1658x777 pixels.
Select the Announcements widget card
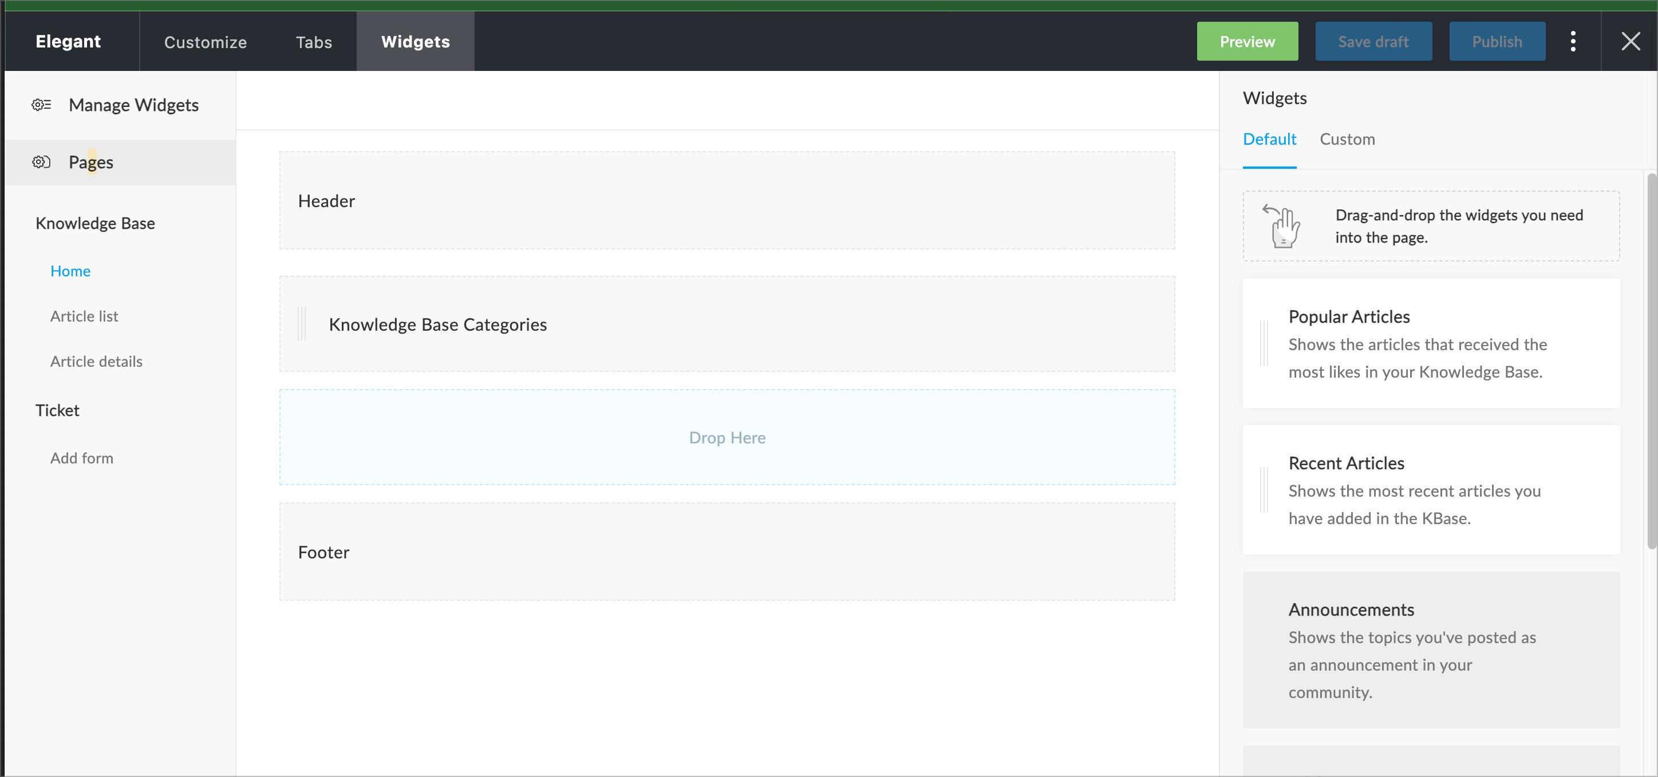pyautogui.click(x=1430, y=649)
